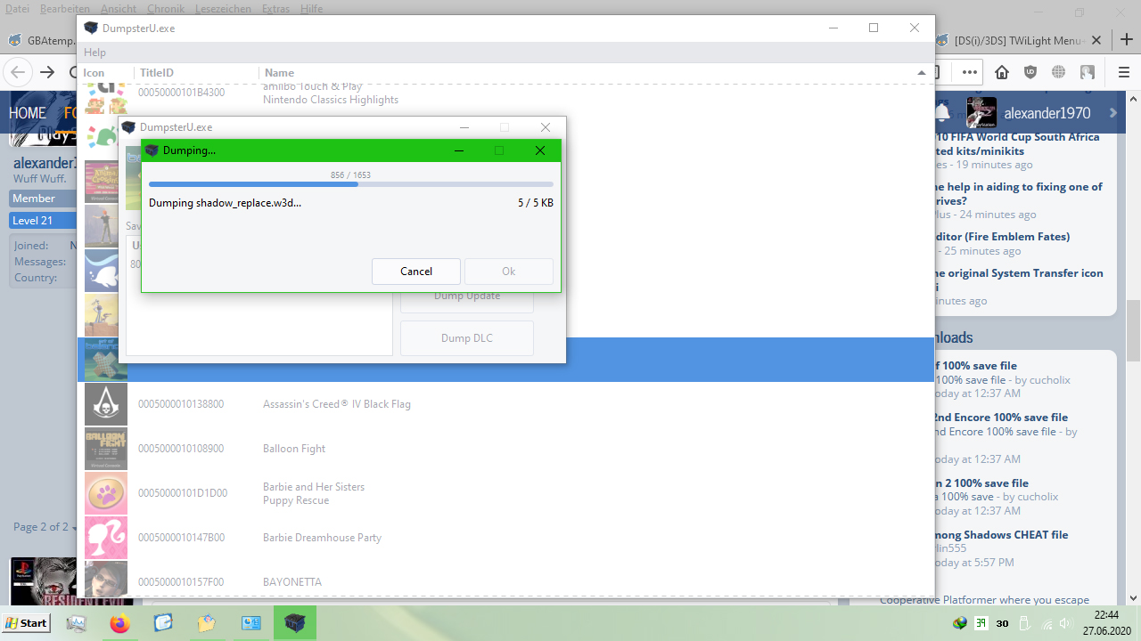The image size is (1141, 641).
Task: Click title ID 0005000010138800
Action: (181, 404)
